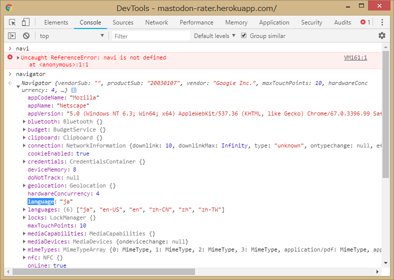Expand the Uncaught ReferenceError stack trace
This screenshot has height=280, width=394.
18,58
